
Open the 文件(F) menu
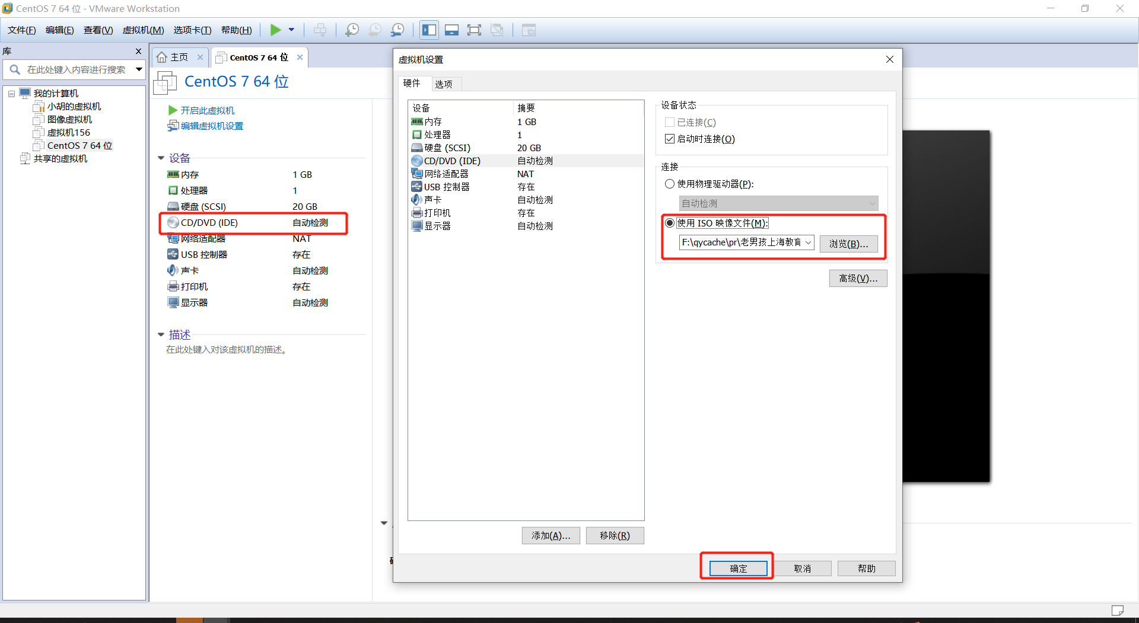coord(21,30)
